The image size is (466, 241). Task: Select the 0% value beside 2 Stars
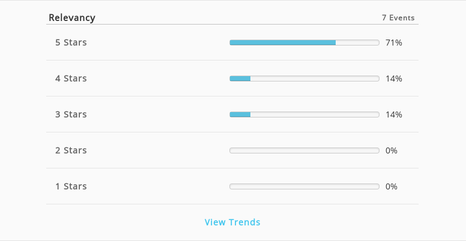coord(392,150)
